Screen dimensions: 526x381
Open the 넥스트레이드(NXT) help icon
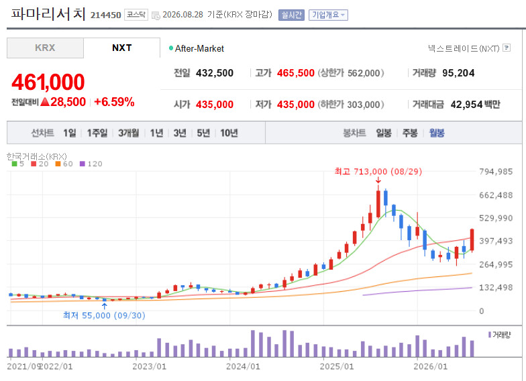507,48
